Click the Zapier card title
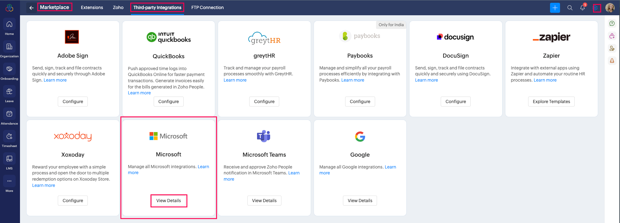Screen dimensions: 620x223 coord(551,55)
